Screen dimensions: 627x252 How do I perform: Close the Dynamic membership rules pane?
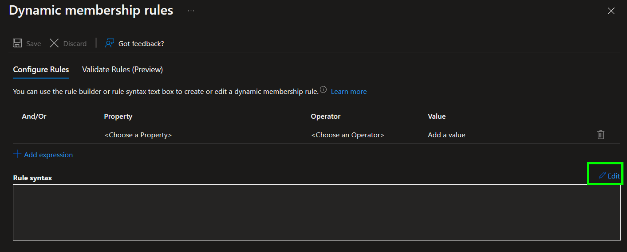(x=611, y=11)
